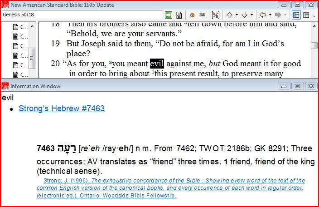Click New American Standard Bible window icon
Viewport: 319px width, 207px height.
(5, 5)
